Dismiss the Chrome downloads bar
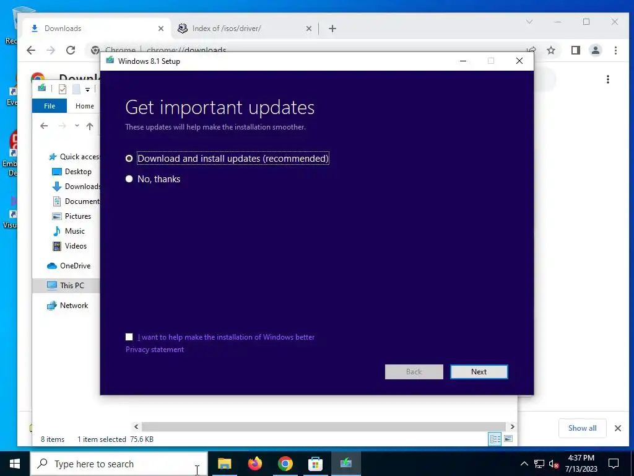634x476 pixels. click(617, 428)
